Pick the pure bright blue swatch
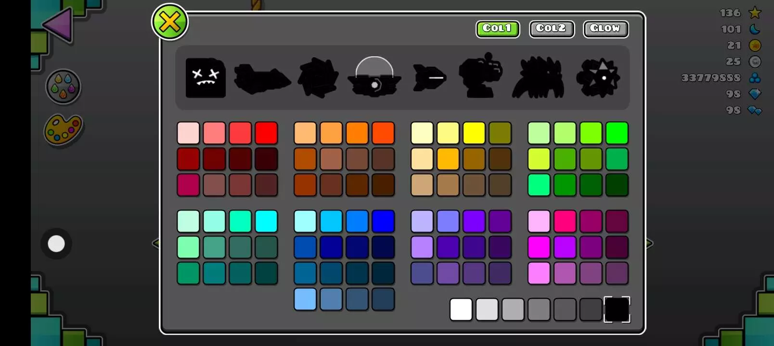 [383, 222]
